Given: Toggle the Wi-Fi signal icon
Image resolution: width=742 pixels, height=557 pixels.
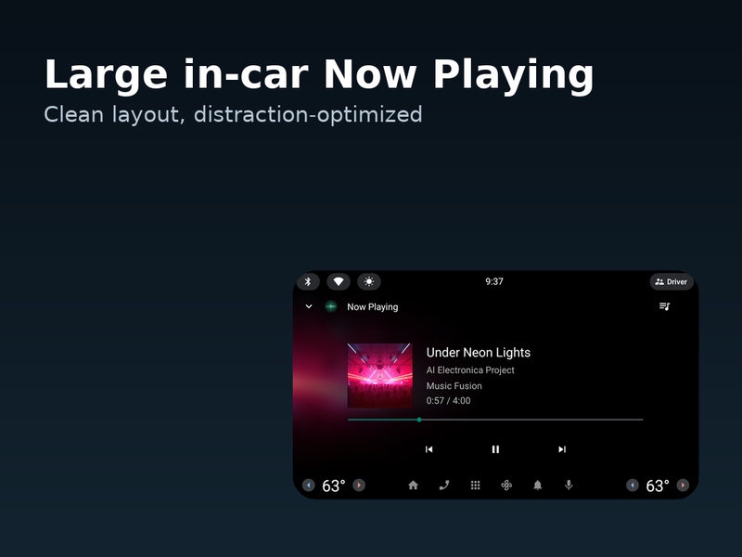Looking at the screenshot, I should click(x=339, y=282).
